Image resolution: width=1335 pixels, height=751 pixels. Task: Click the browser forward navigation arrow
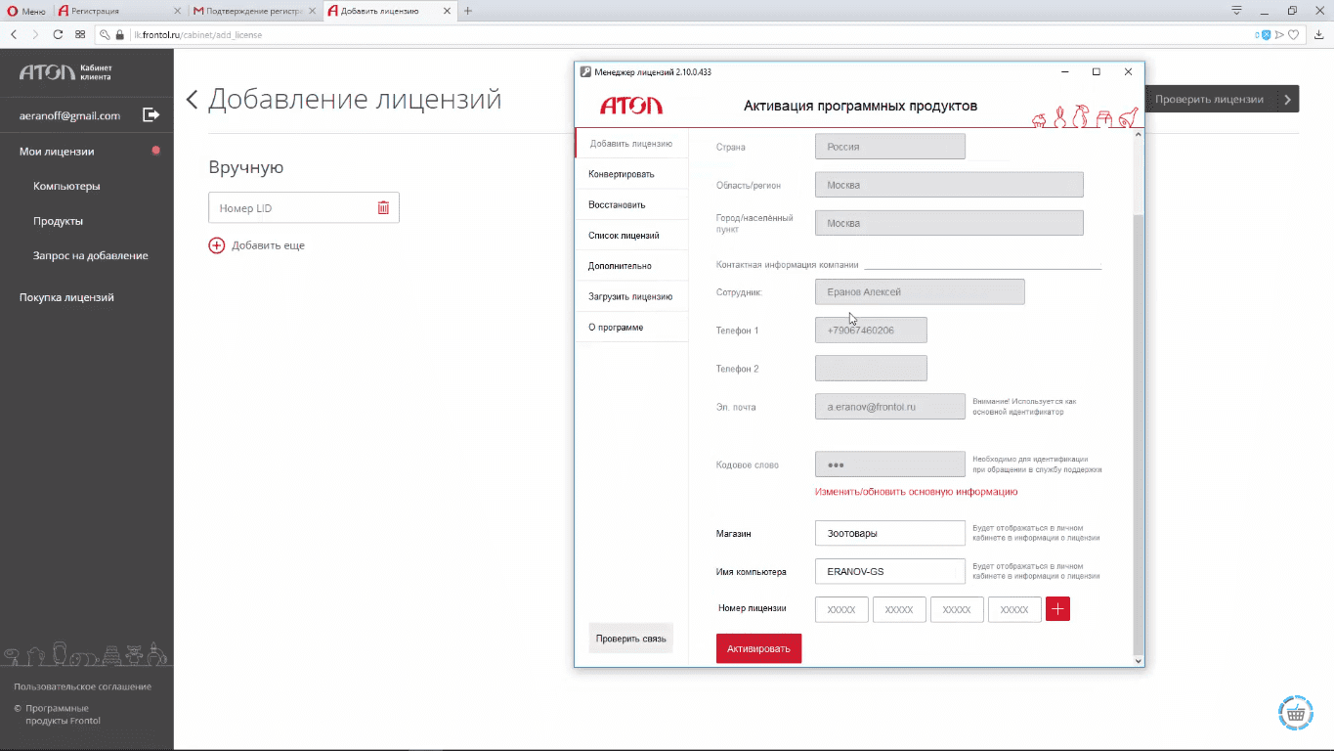click(36, 34)
